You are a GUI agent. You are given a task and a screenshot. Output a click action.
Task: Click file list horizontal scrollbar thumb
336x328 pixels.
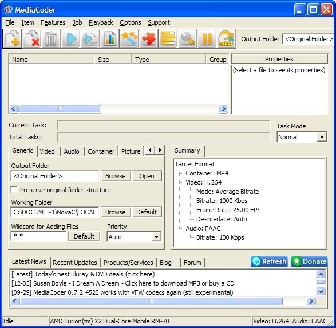(x=60, y=108)
